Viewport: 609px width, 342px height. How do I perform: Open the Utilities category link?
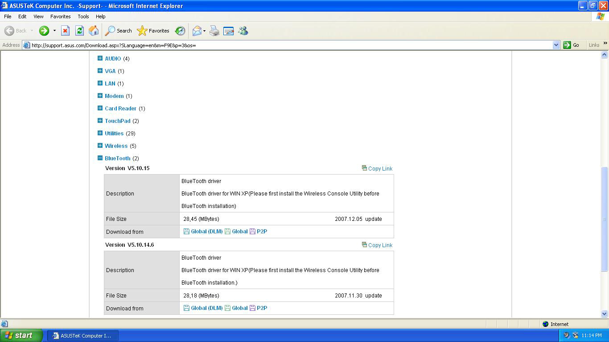click(114, 133)
